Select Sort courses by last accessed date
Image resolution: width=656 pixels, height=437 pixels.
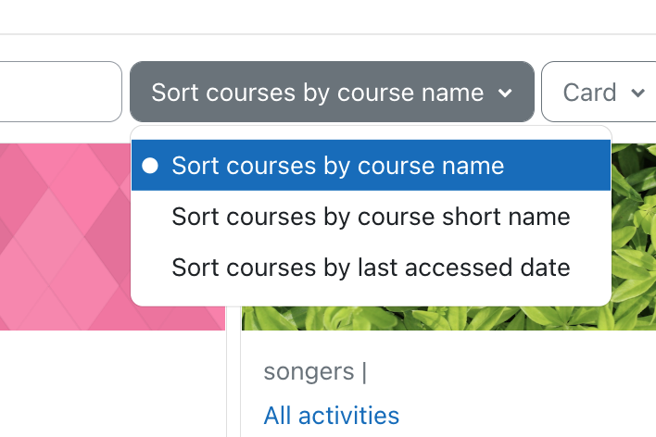pyautogui.click(x=372, y=268)
